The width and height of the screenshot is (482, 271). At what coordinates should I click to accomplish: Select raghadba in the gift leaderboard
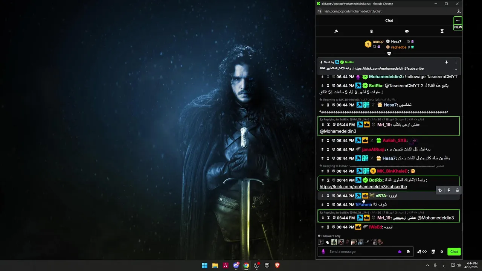click(398, 47)
